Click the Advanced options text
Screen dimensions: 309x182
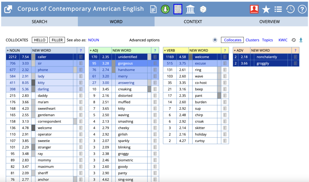click(144, 40)
